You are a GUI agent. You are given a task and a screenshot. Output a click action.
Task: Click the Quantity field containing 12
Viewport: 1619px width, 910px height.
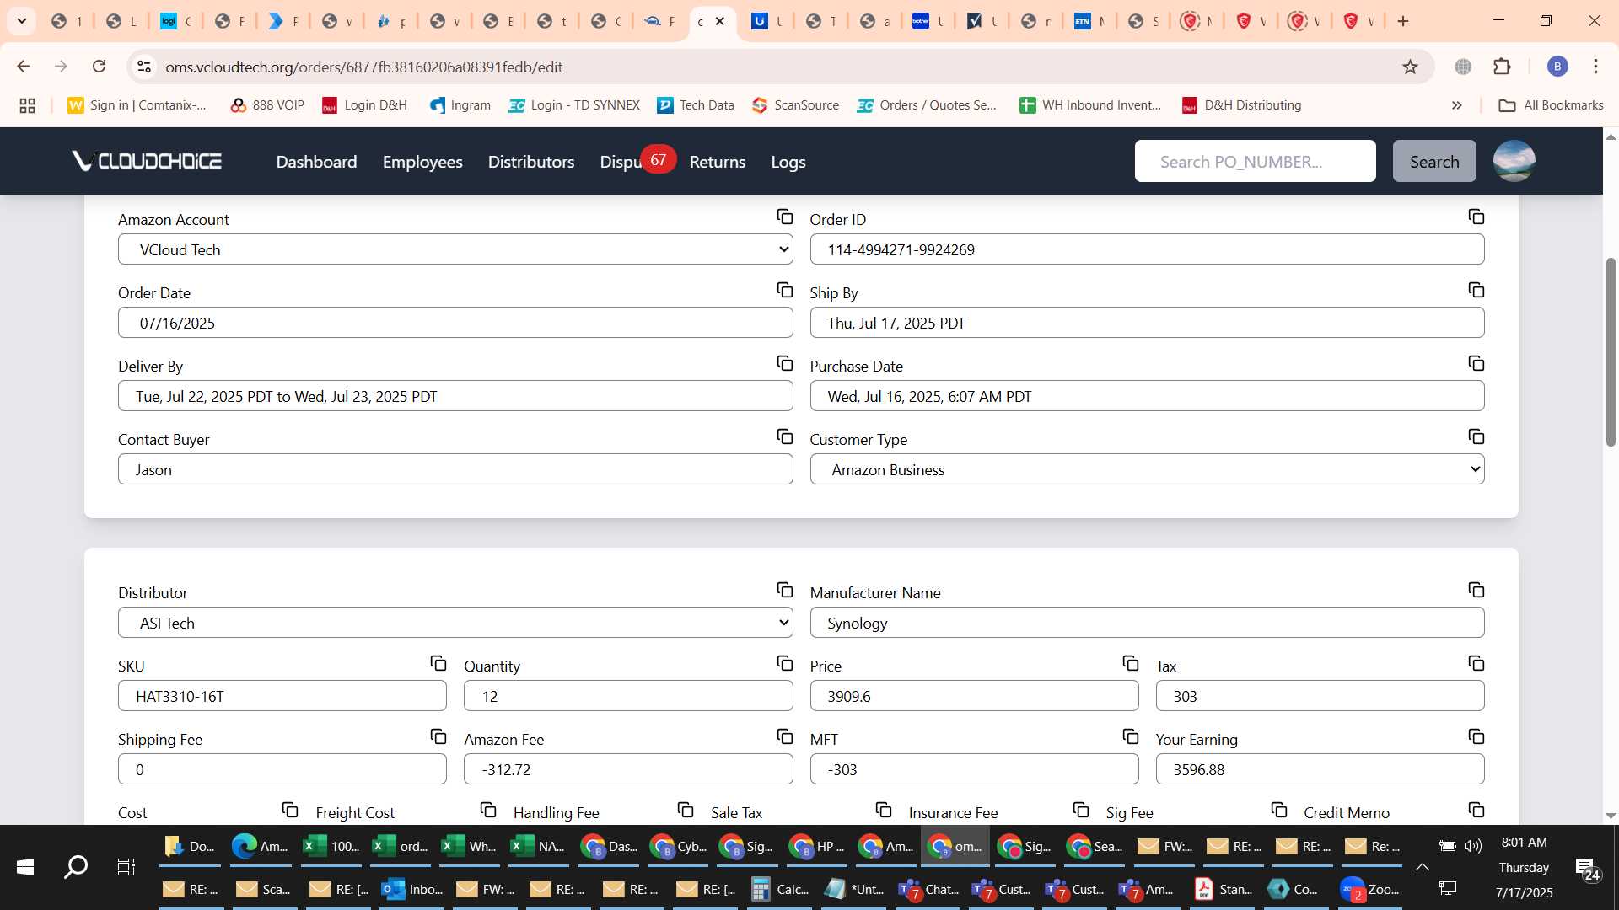pos(628,696)
